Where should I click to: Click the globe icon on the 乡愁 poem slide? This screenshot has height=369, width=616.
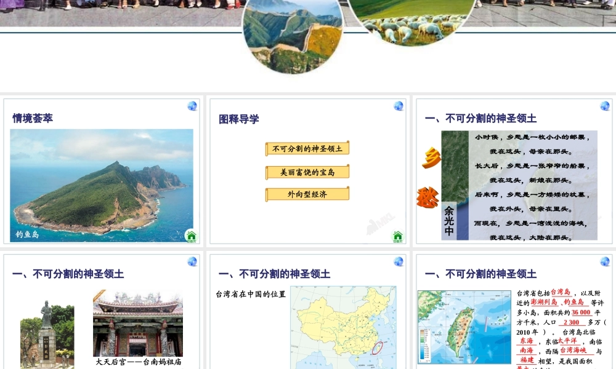(x=605, y=106)
